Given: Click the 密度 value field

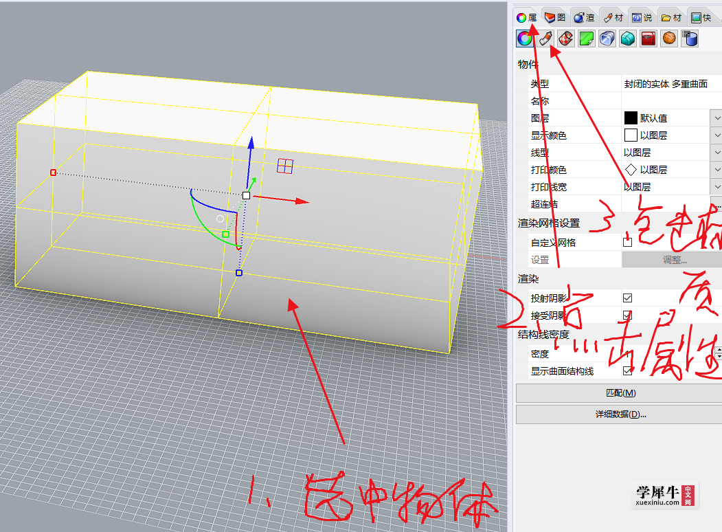Looking at the screenshot, I should tap(668, 354).
